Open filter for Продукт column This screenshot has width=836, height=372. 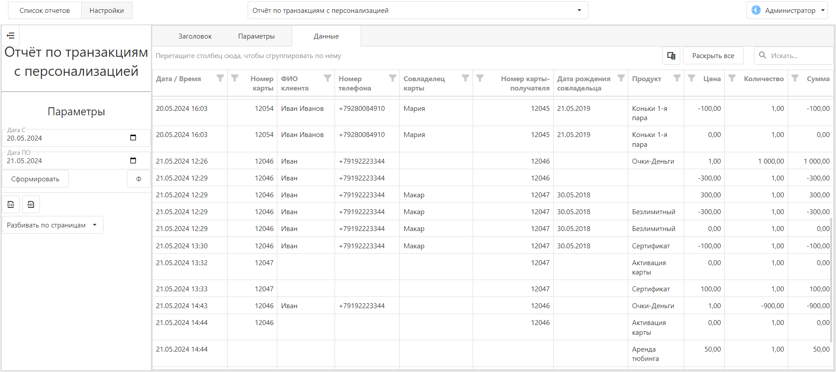(x=677, y=78)
